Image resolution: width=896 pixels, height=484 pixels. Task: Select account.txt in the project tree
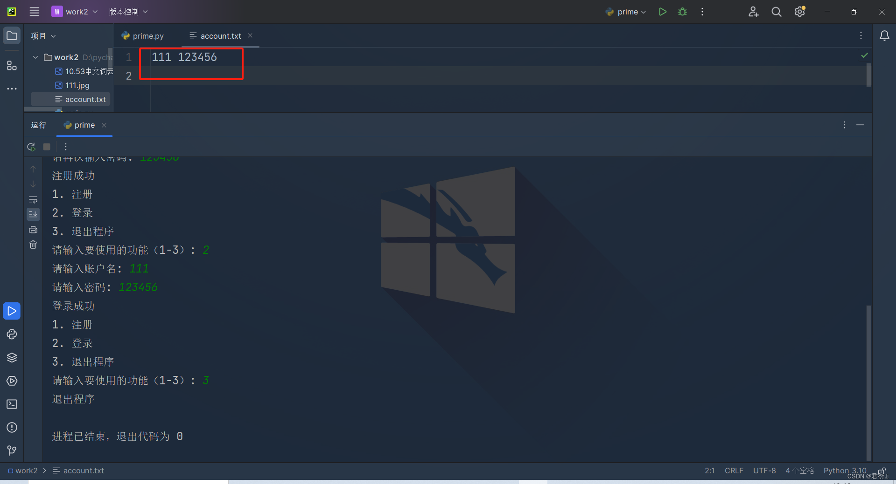click(80, 99)
